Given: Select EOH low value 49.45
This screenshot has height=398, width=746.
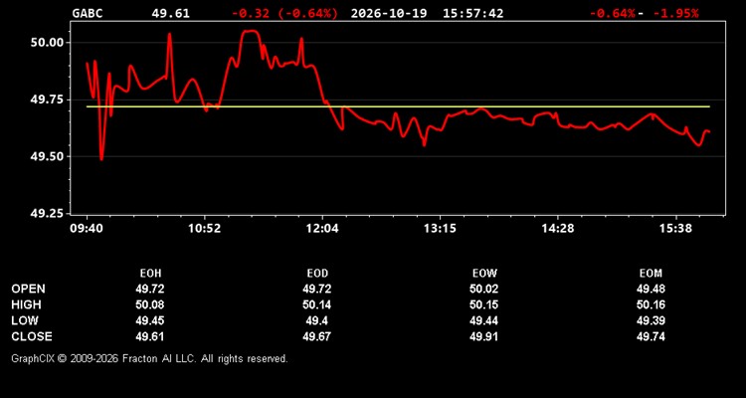Looking at the screenshot, I should (x=150, y=320).
